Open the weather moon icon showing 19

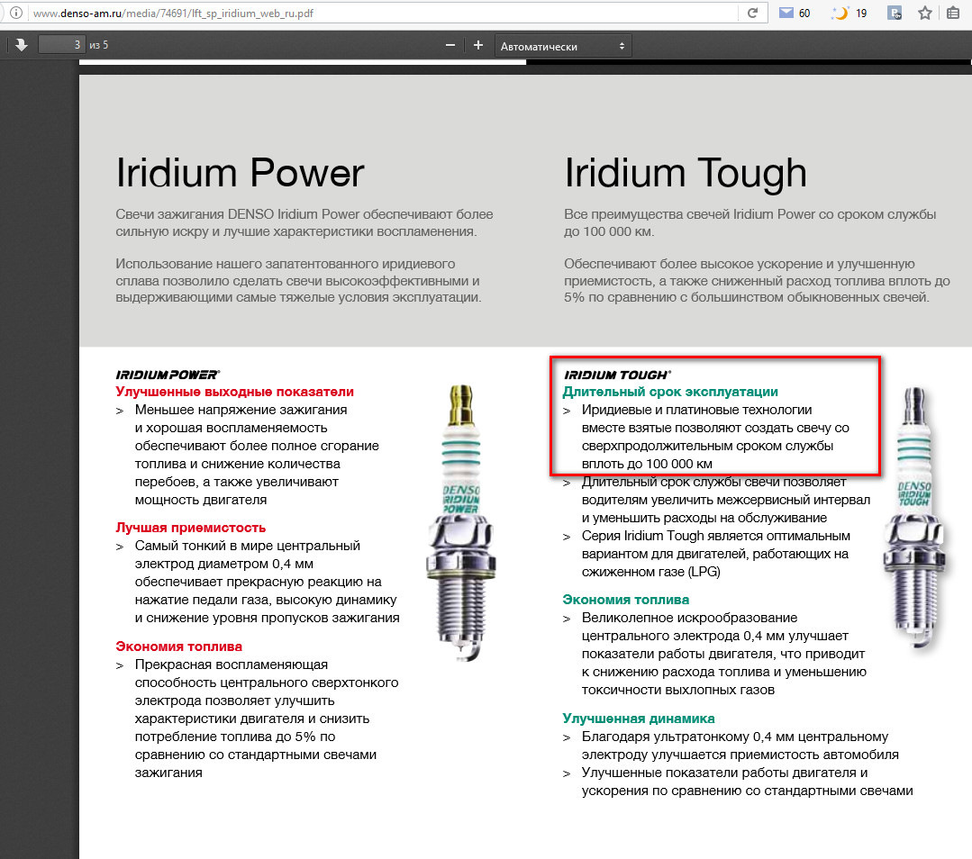(x=849, y=13)
